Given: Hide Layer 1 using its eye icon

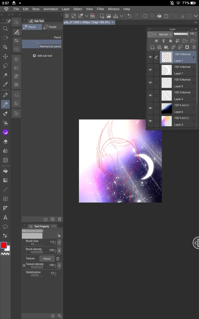Looking at the screenshot, I should coord(150,57).
